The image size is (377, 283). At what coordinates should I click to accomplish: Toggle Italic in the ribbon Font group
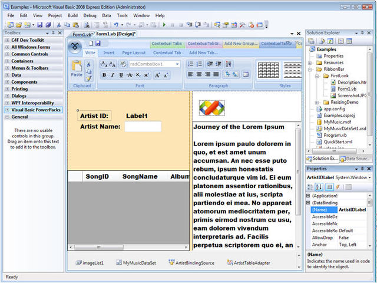113,75
